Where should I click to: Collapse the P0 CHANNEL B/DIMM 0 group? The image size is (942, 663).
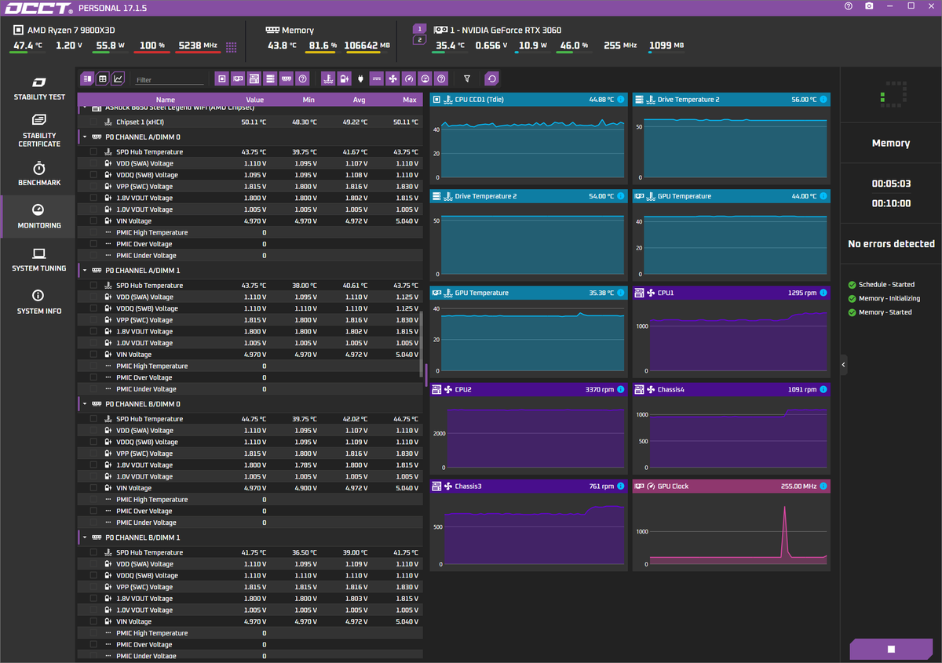[85, 404]
